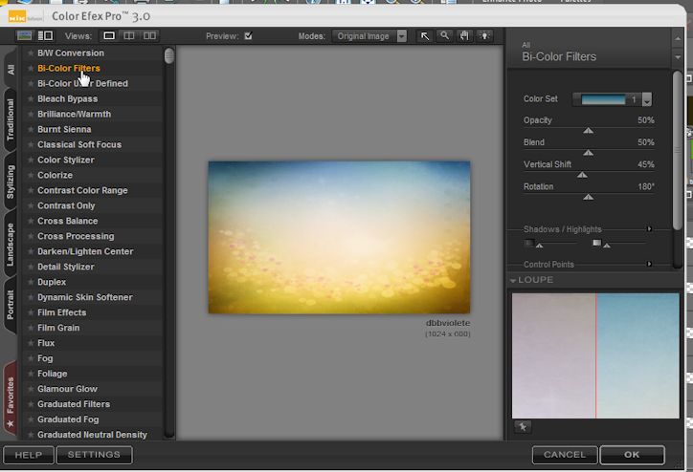Click the HELP button
This screenshot has width=693, height=472.
pos(29,455)
